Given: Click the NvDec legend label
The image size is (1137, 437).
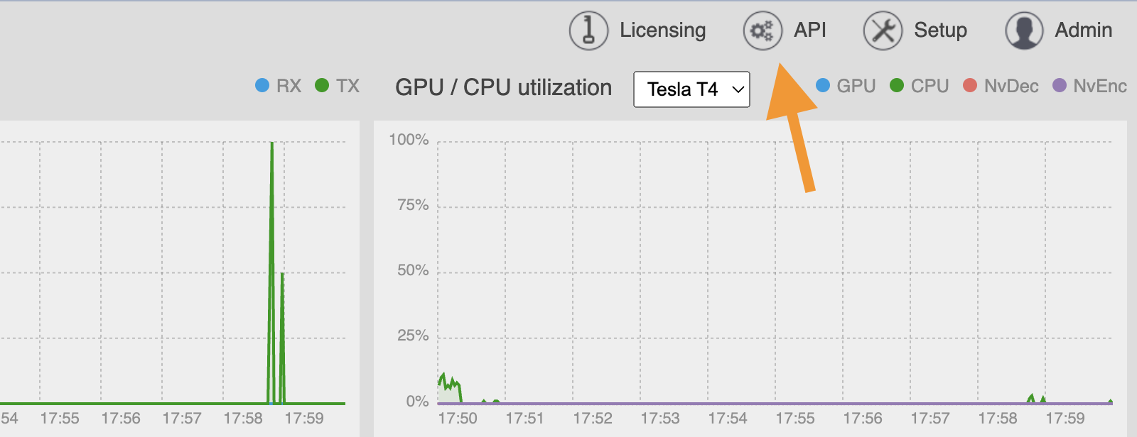Looking at the screenshot, I should pos(1011,86).
